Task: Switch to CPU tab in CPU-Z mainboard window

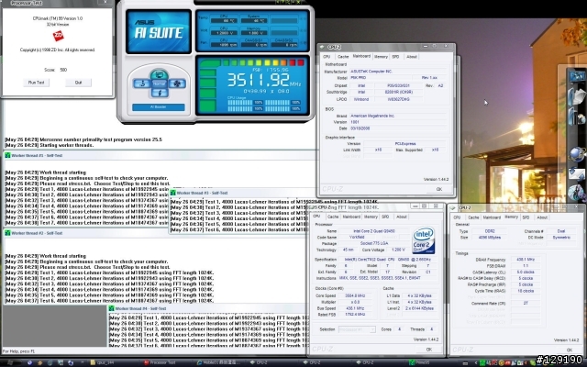Action: 327,57
